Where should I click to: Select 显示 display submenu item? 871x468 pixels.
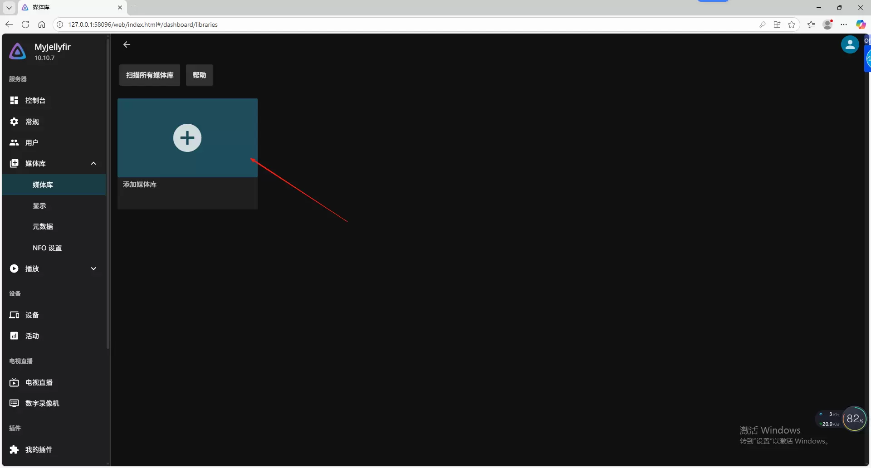tap(39, 205)
